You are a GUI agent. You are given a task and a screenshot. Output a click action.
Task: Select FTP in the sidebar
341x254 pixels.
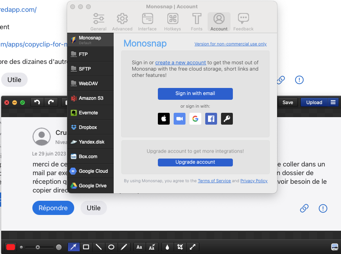[90, 54]
